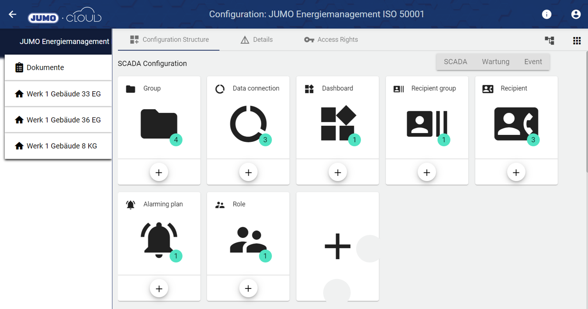
Task: Switch to the Access Rights tab
Action: coord(331,40)
